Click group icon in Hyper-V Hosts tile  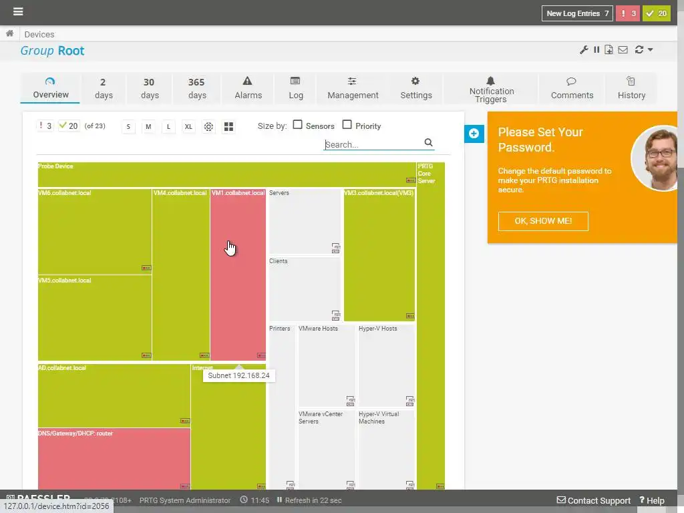(409, 401)
